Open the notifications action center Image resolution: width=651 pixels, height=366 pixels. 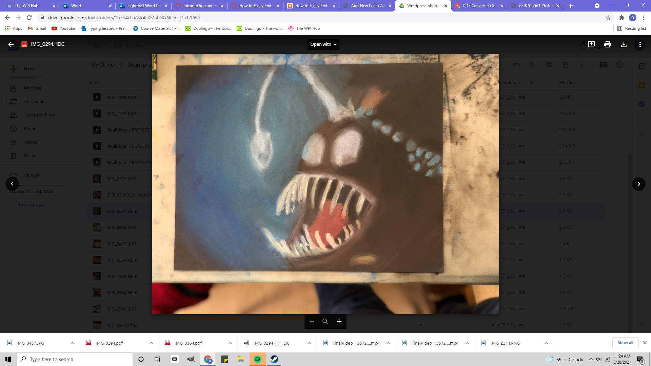640,359
